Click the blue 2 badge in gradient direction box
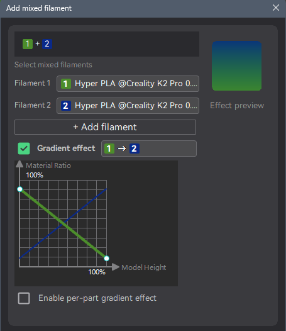This screenshot has height=331, width=286. pyautogui.click(x=135, y=149)
